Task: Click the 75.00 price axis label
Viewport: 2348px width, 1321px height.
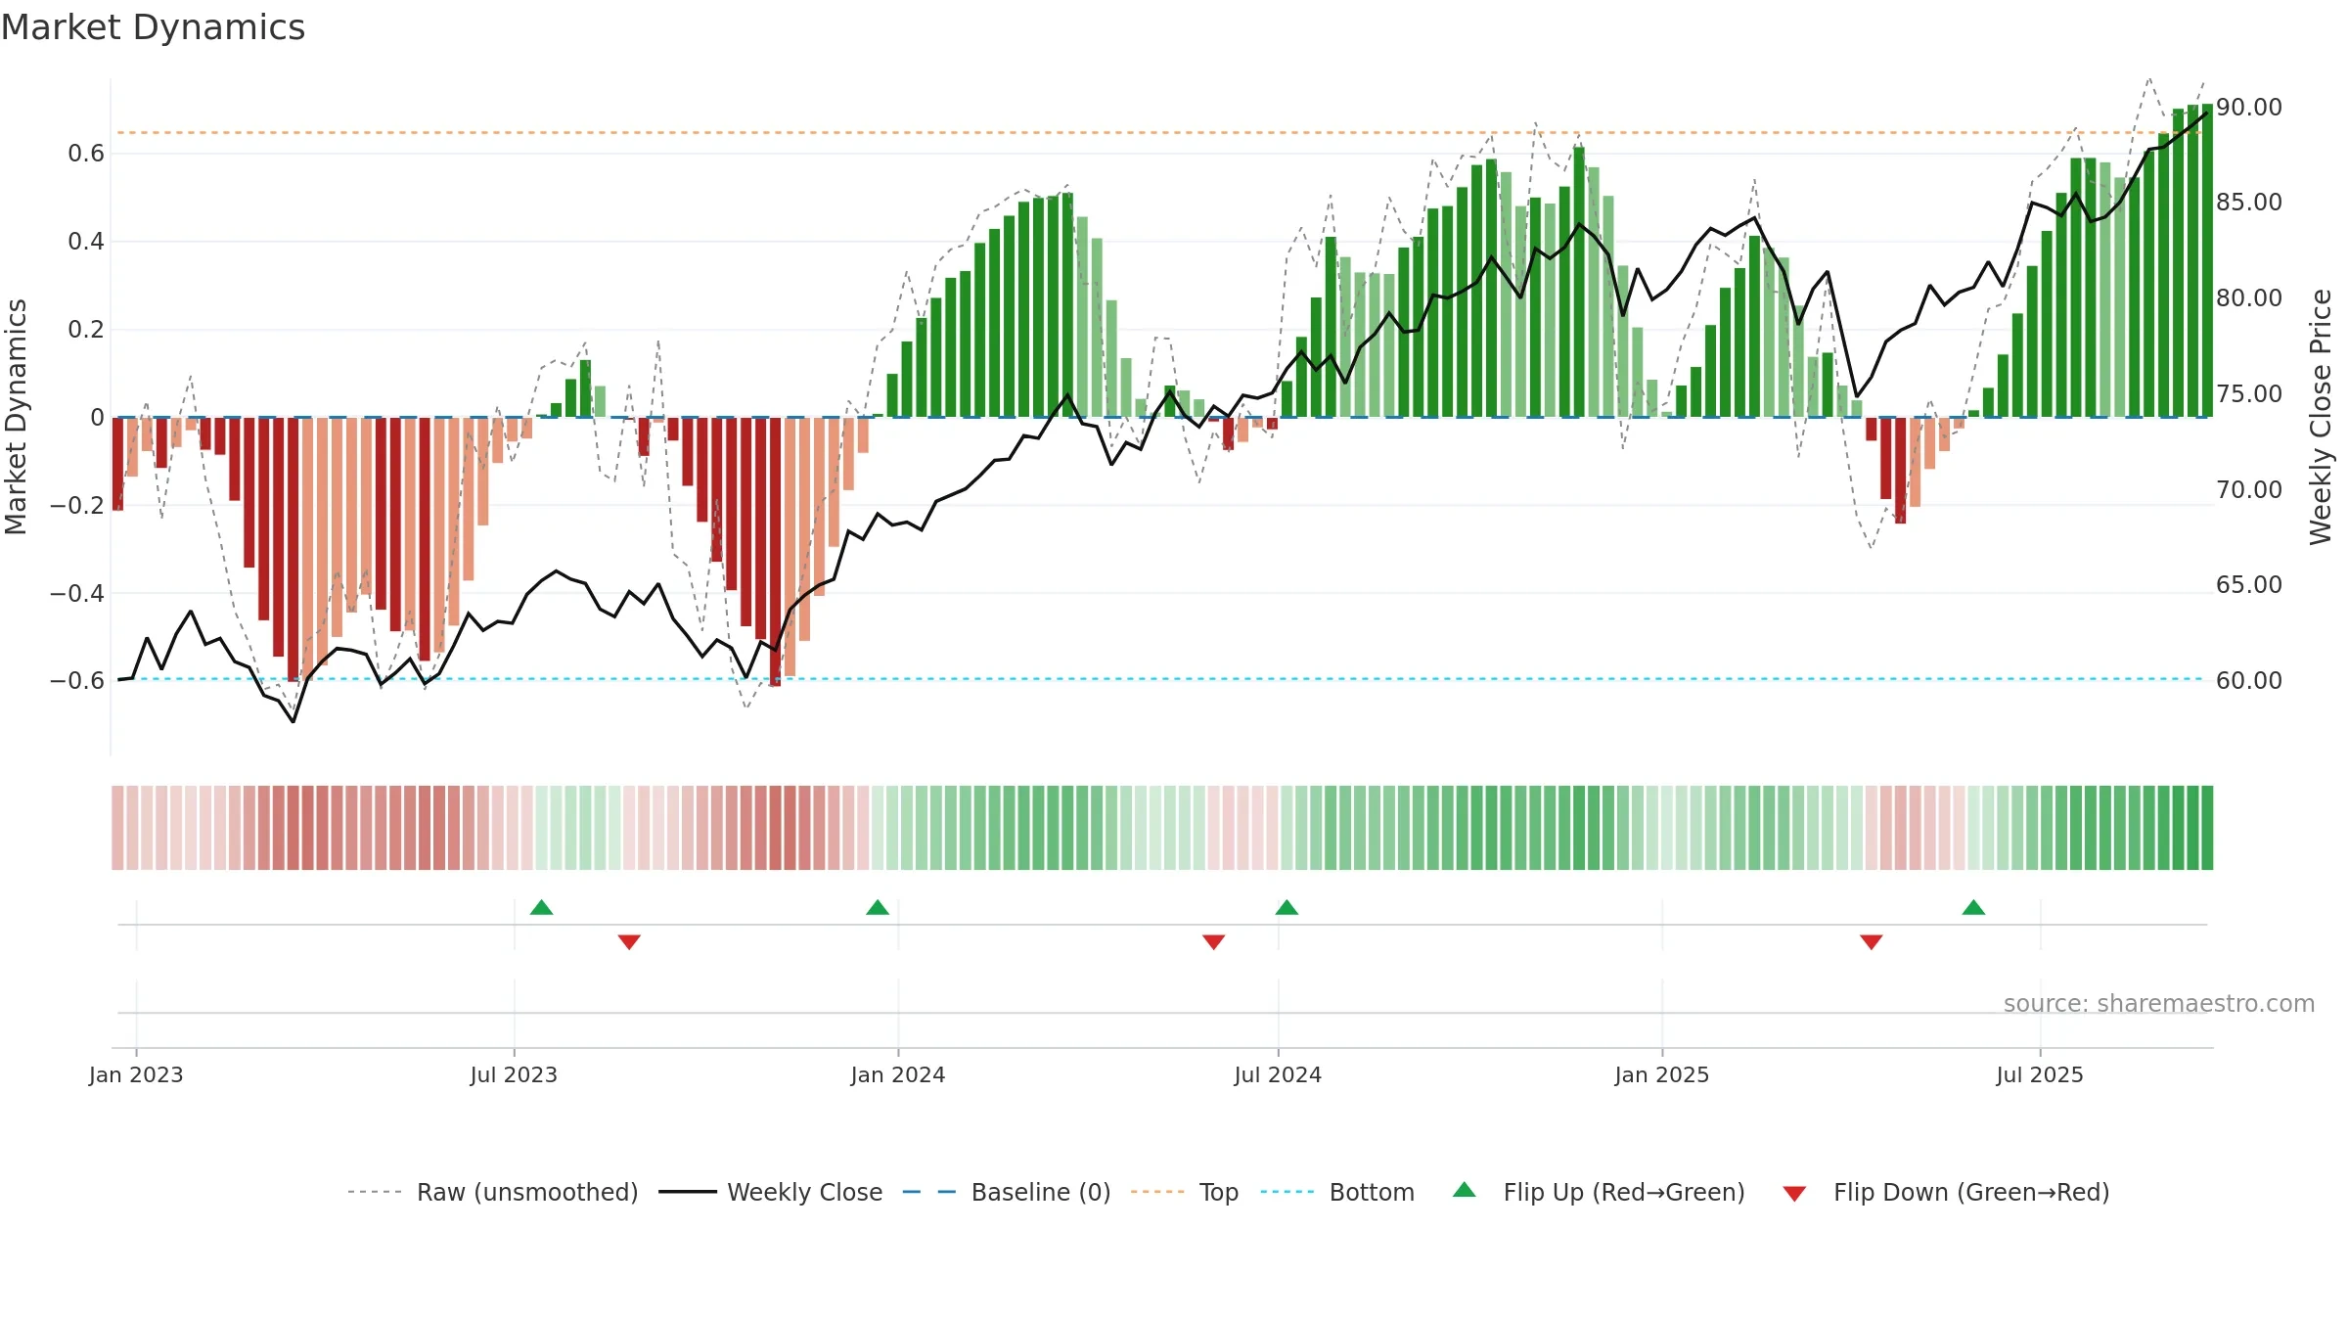Action: (2249, 393)
